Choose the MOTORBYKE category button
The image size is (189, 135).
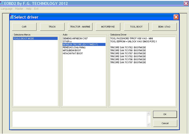108,27
